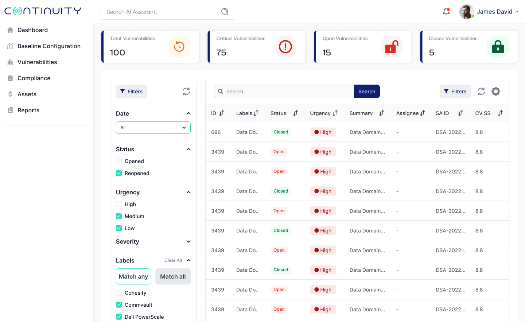Open table settings gear
This screenshot has width=525, height=322.
click(496, 92)
